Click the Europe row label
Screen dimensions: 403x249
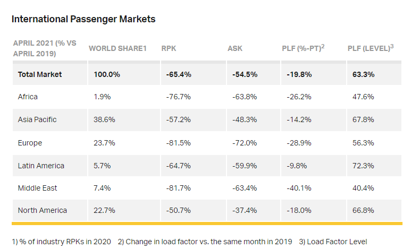tap(30, 143)
